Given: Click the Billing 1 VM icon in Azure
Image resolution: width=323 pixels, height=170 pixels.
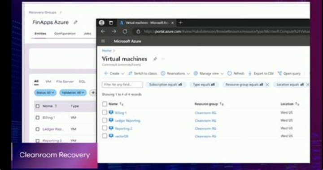Looking at the screenshot, I should (111, 112).
